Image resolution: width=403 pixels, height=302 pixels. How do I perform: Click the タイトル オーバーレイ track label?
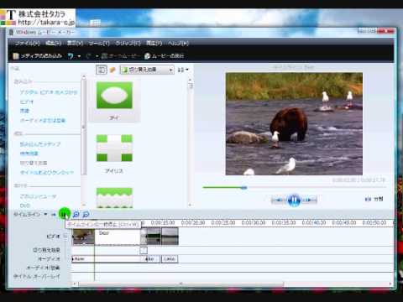pyautogui.click(x=37, y=277)
